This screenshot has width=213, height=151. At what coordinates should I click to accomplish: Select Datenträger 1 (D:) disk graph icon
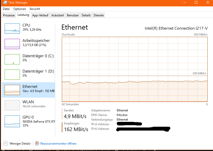12,75
